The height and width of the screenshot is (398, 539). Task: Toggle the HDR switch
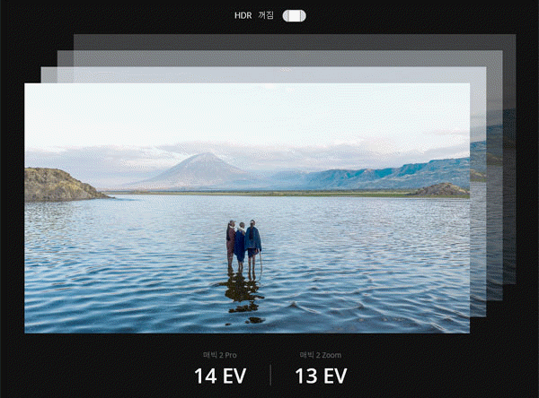(x=294, y=16)
